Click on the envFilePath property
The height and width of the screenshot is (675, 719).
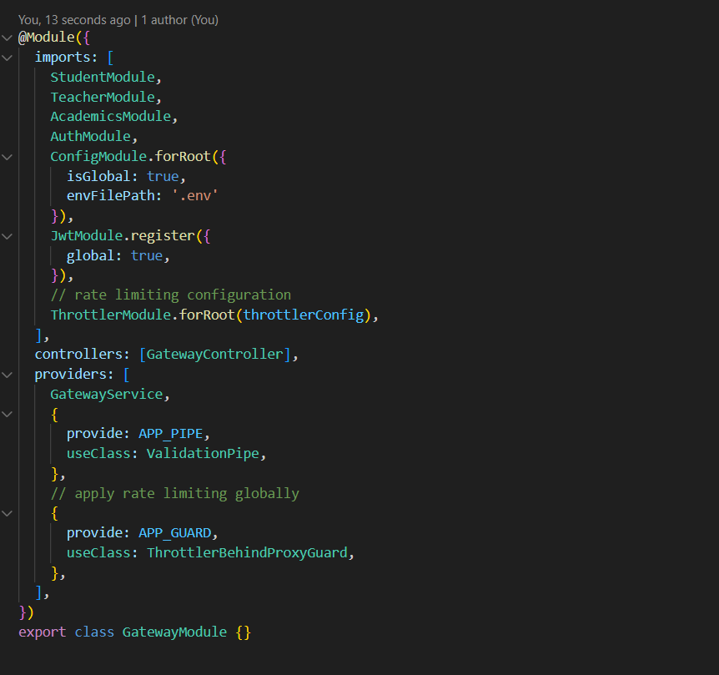tap(110, 196)
